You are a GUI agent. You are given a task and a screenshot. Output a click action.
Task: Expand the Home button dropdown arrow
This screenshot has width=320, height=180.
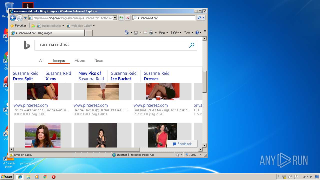tap(131, 32)
